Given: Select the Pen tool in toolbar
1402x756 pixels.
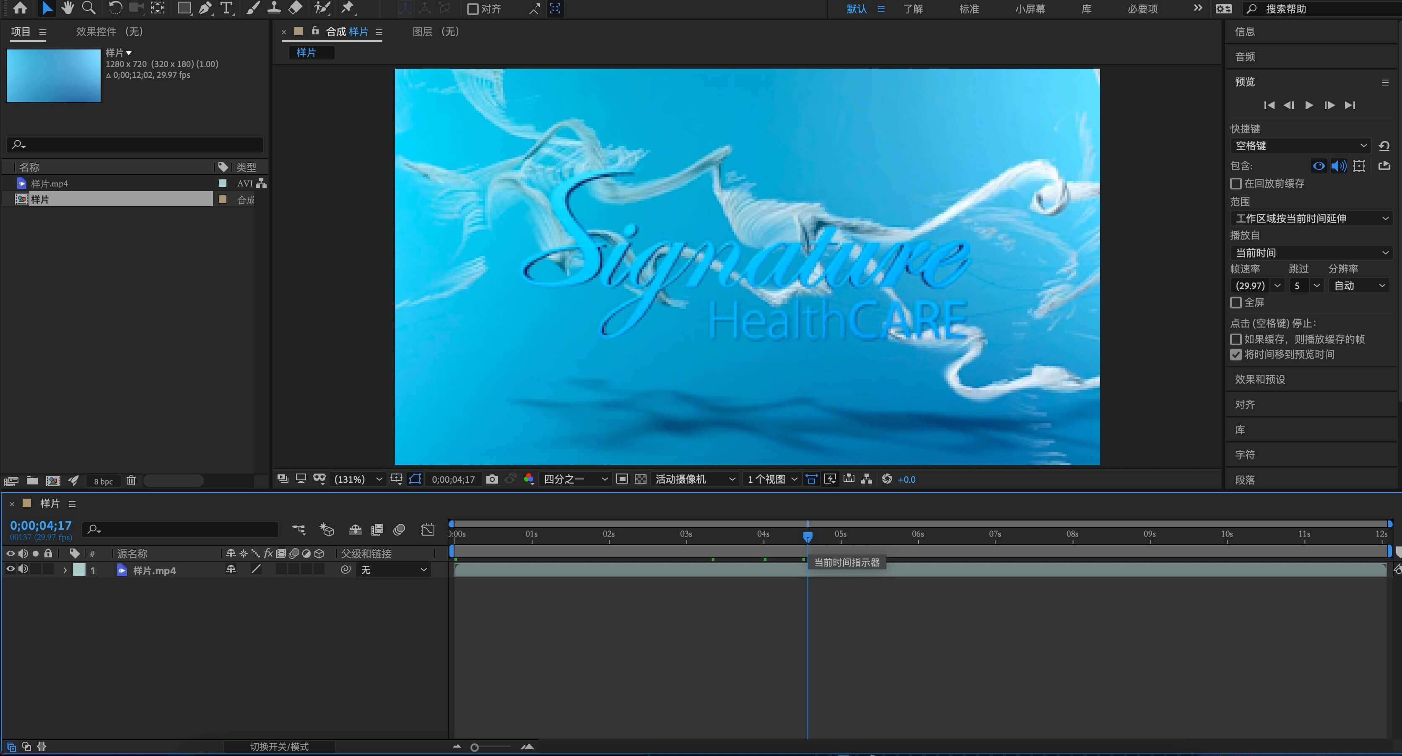Looking at the screenshot, I should [x=205, y=8].
